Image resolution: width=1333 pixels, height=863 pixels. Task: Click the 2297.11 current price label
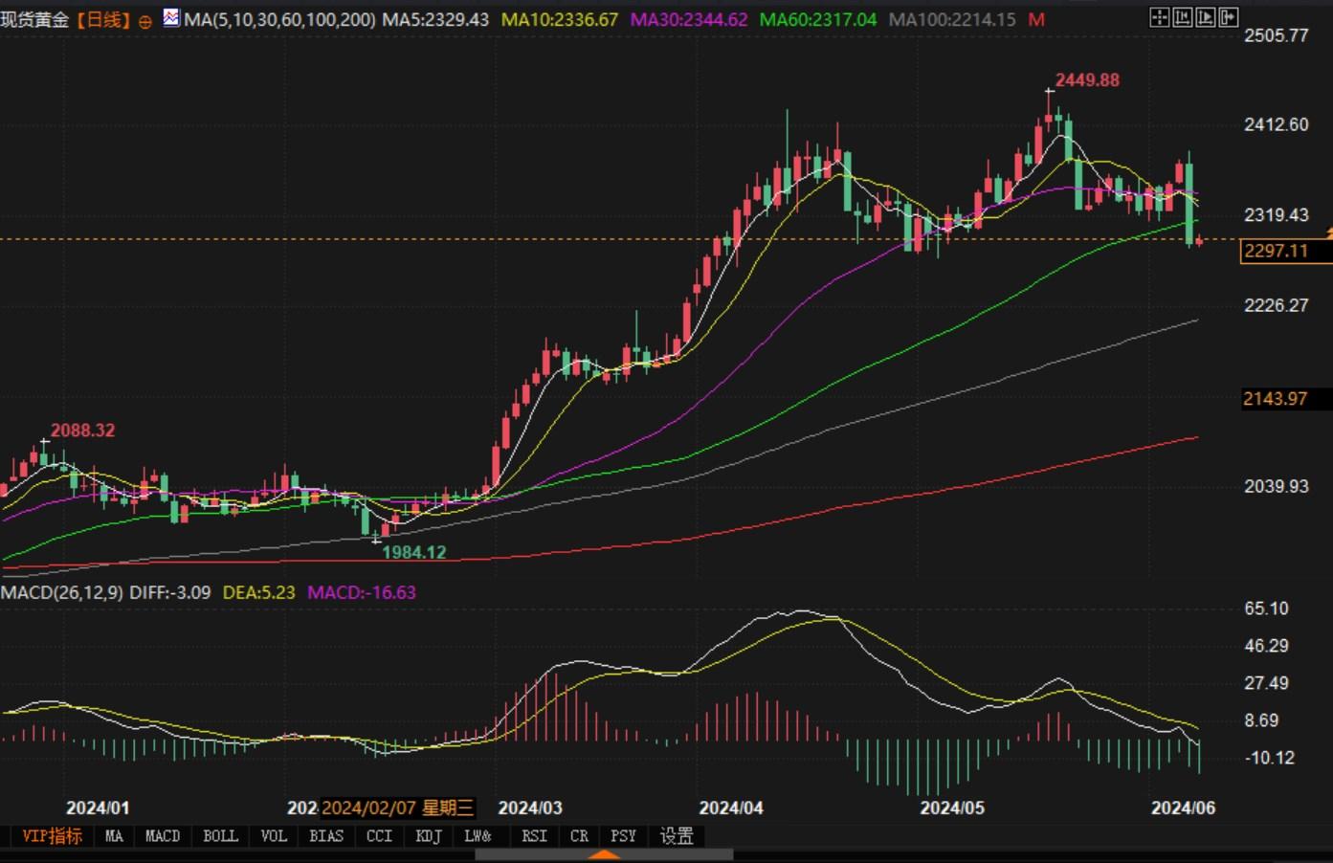click(1275, 251)
